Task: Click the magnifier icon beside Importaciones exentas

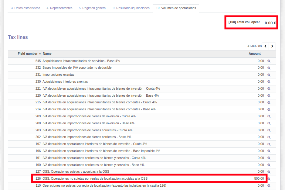Action: click(x=268, y=74)
